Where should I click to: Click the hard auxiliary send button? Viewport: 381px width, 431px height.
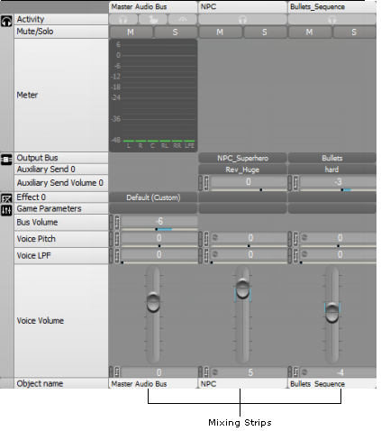point(332,170)
